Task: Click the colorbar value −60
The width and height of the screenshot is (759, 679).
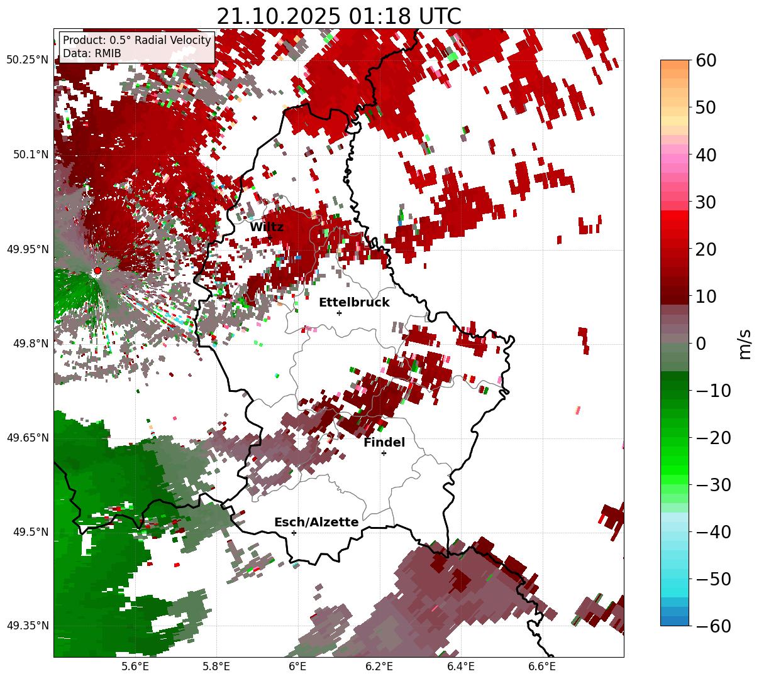Action: pos(713,626)
